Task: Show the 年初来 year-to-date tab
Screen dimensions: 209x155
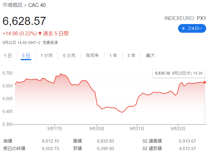Action: tap(92, 56)
